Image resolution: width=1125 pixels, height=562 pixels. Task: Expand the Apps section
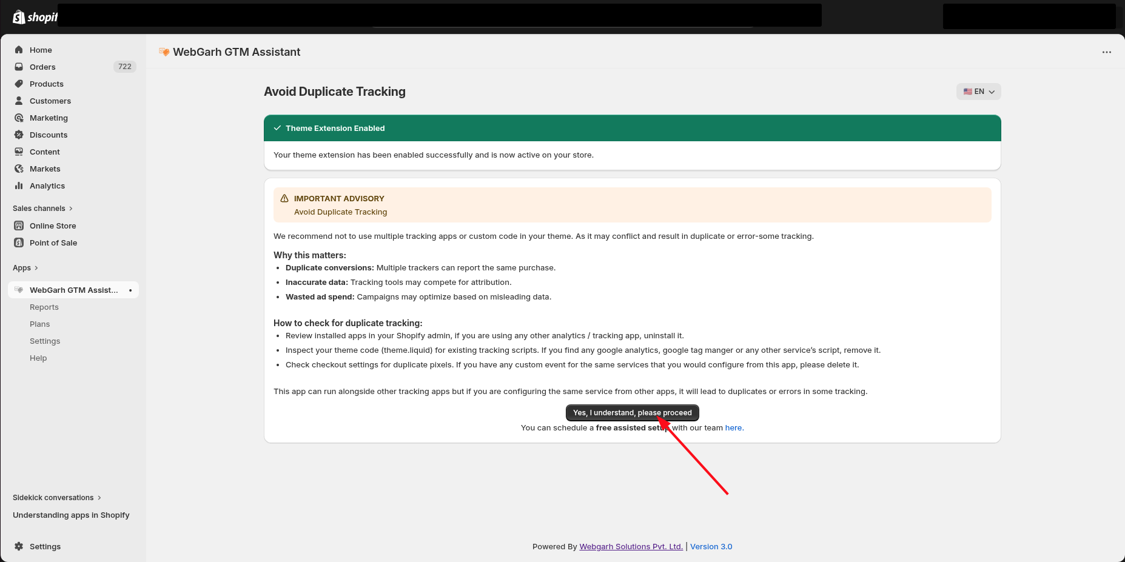[x=25, y=268]
